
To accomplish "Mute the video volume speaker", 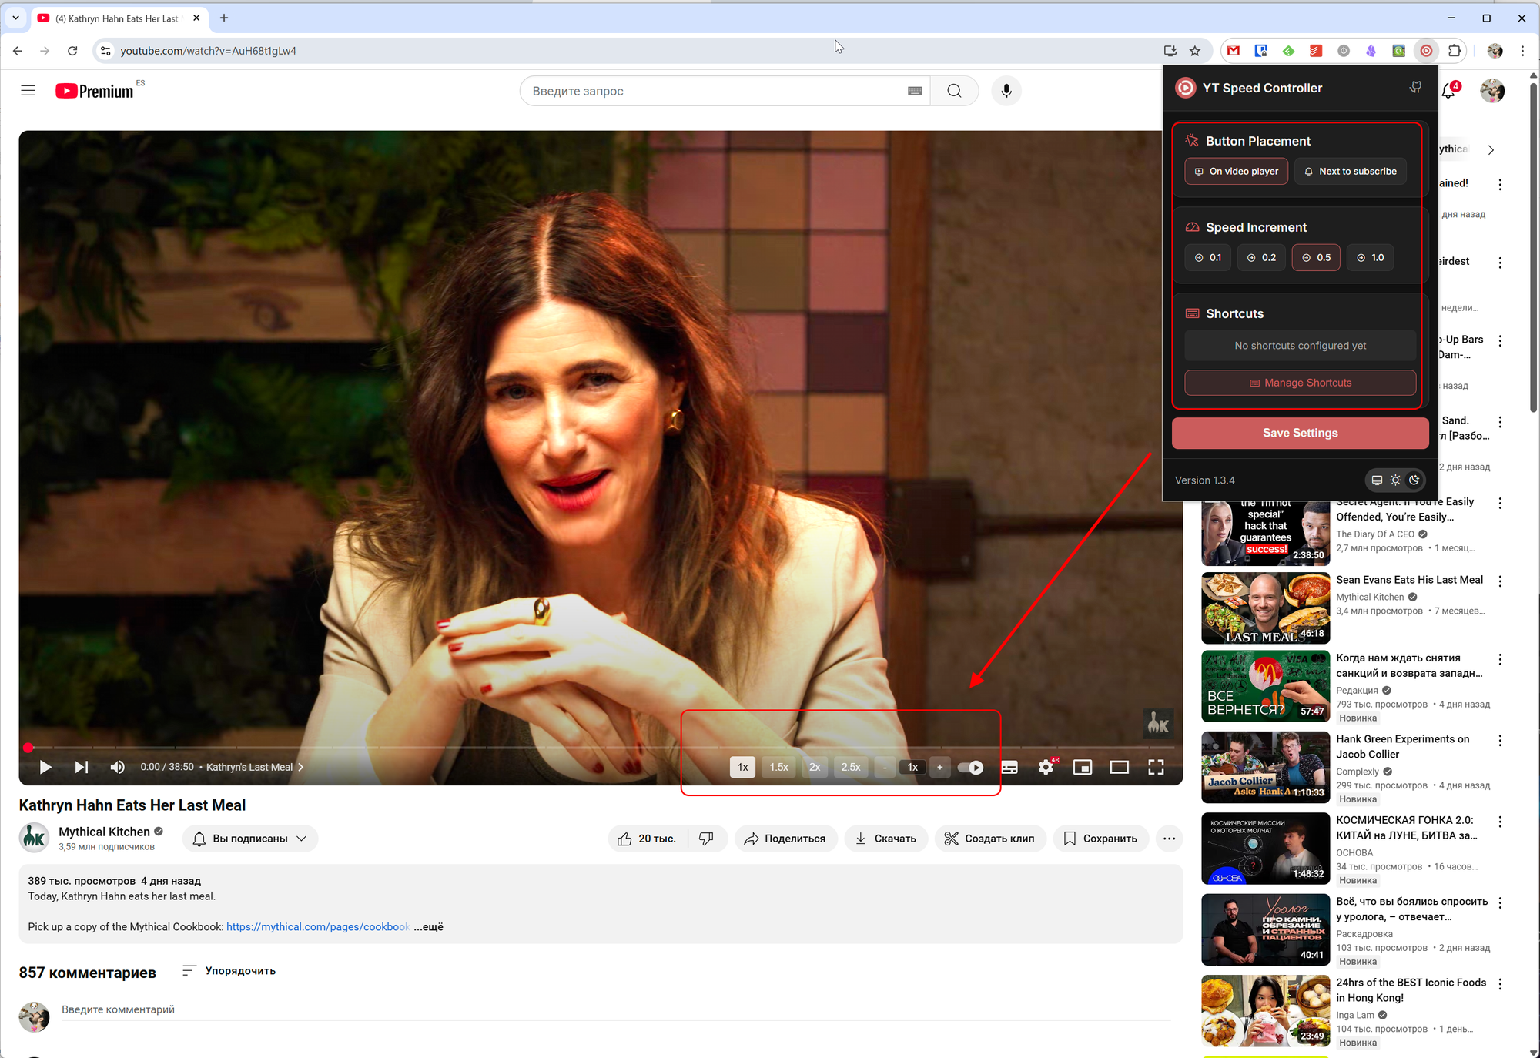I will (x=117, y=767).
